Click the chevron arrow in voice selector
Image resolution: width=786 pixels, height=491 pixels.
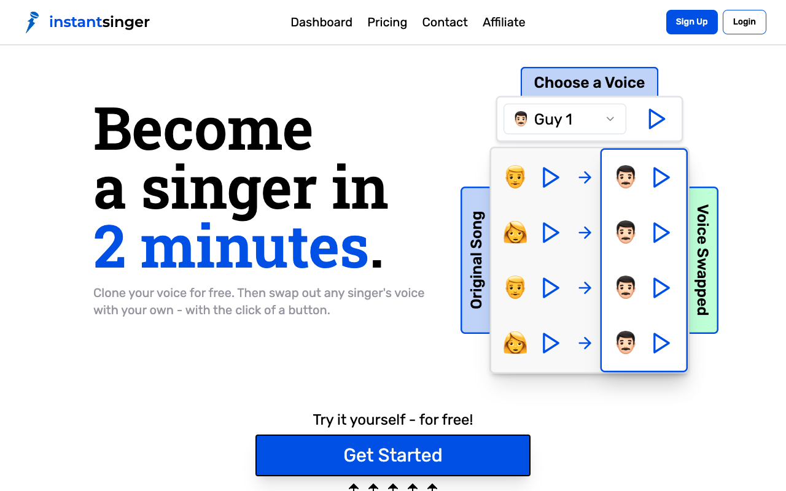click(x=610, y=119)
